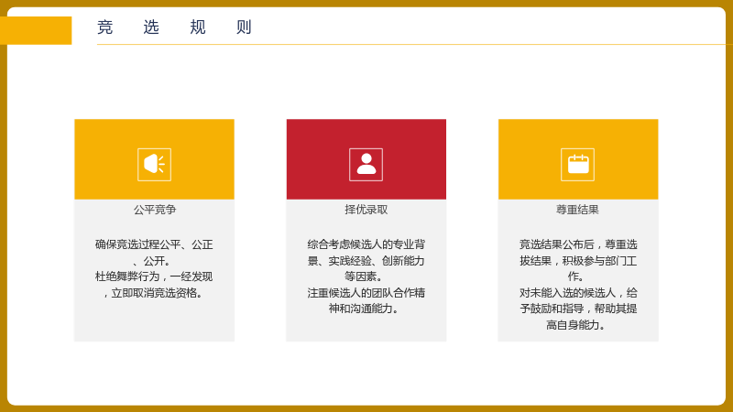Click the orange rectangle beside the title
733x412 pixels.
point(36,30)
